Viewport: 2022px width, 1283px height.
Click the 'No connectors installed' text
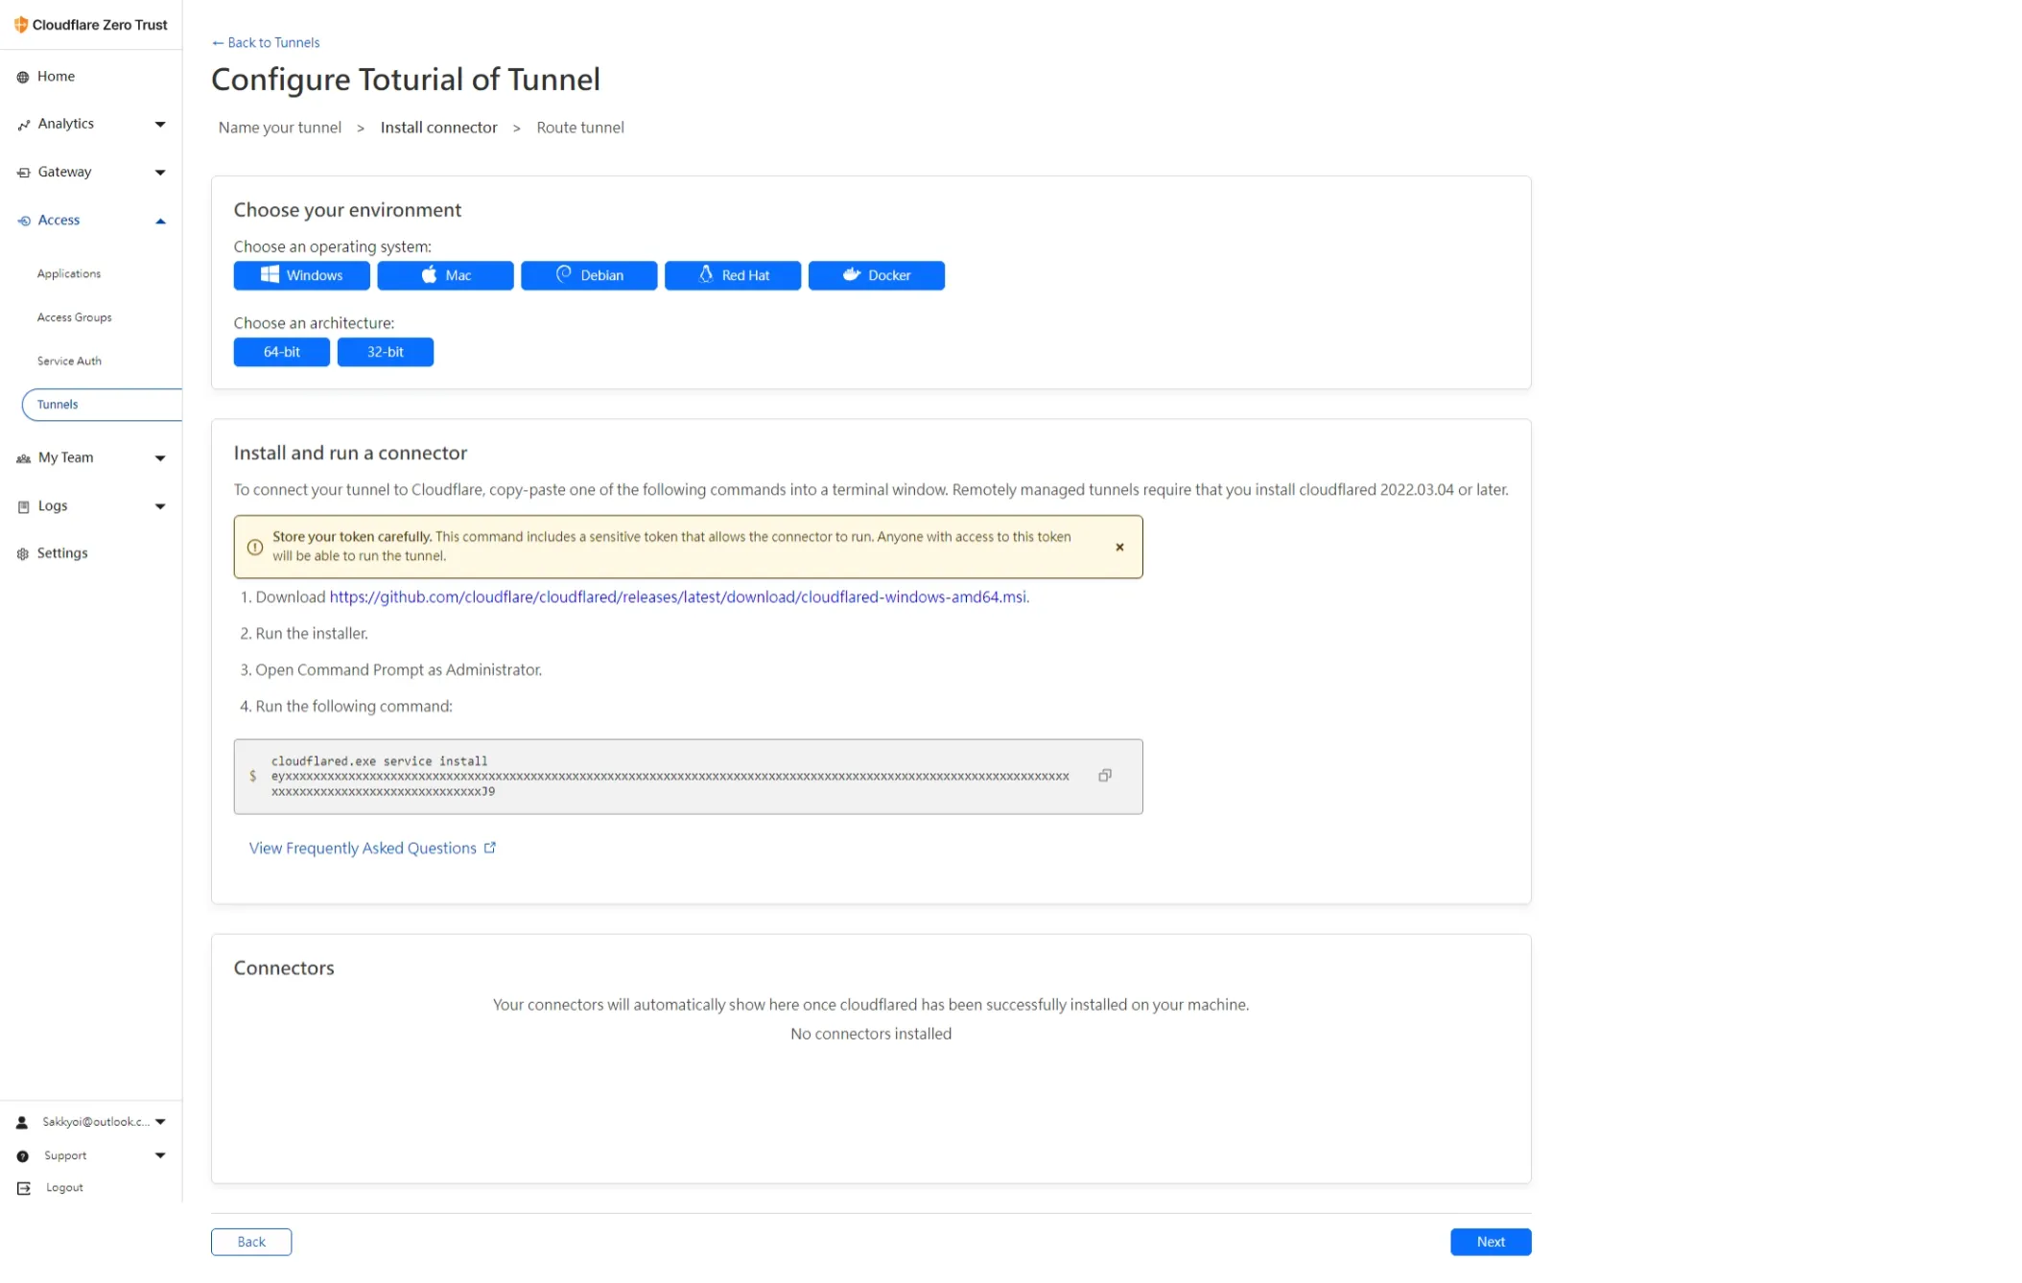(871, 1034)
